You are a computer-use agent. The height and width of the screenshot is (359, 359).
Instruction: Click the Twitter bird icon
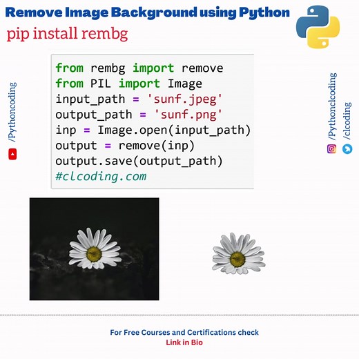click(347, 149)
